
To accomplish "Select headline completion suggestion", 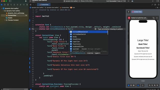I will (88, 39).
